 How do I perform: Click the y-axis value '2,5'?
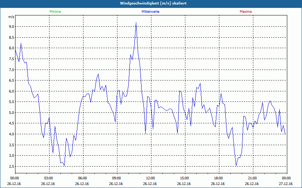tap(12, 166)
